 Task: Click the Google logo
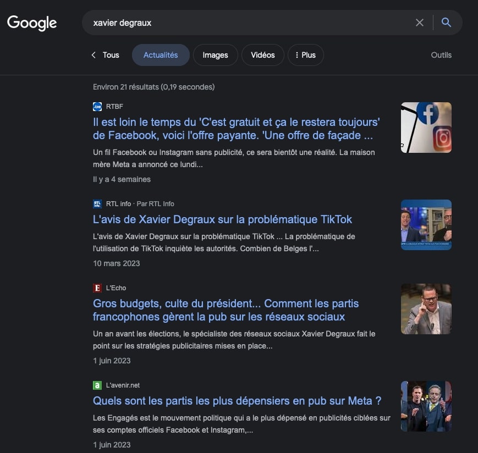point(32,23)
